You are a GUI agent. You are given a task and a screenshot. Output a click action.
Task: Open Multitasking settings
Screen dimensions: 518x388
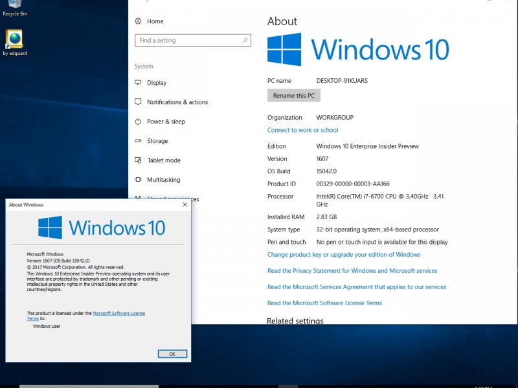[164, 180]
